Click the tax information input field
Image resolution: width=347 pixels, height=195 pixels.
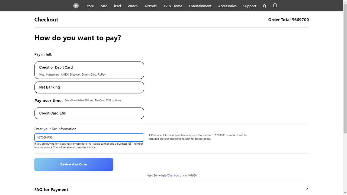click(x=89, y=137)
